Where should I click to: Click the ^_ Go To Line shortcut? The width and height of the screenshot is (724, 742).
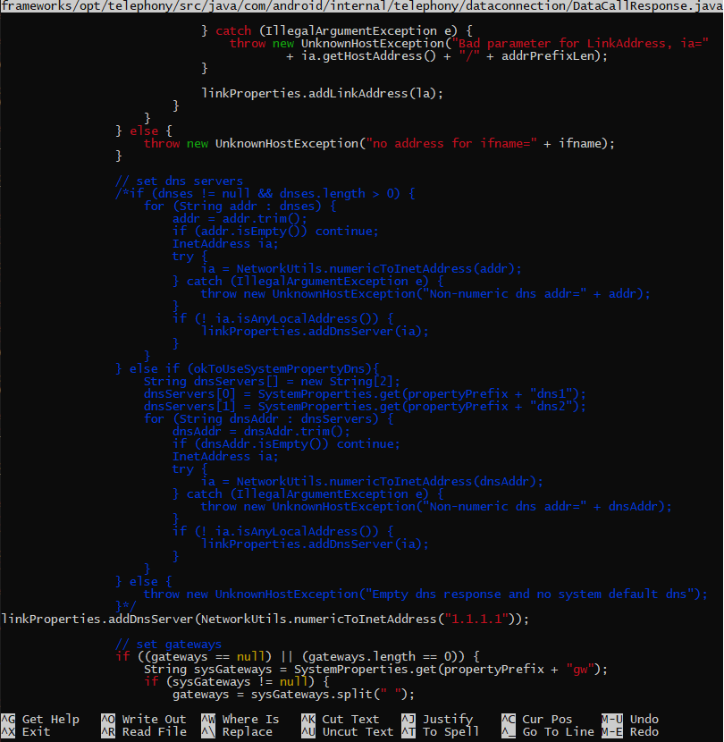pyautogui.click(x=548, y=731)
